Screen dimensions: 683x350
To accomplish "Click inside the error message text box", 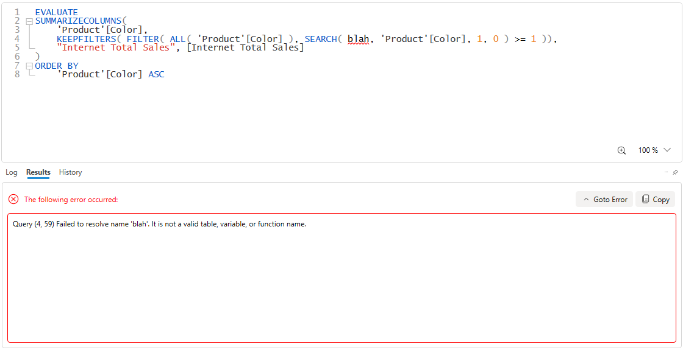I will point(342,278).
